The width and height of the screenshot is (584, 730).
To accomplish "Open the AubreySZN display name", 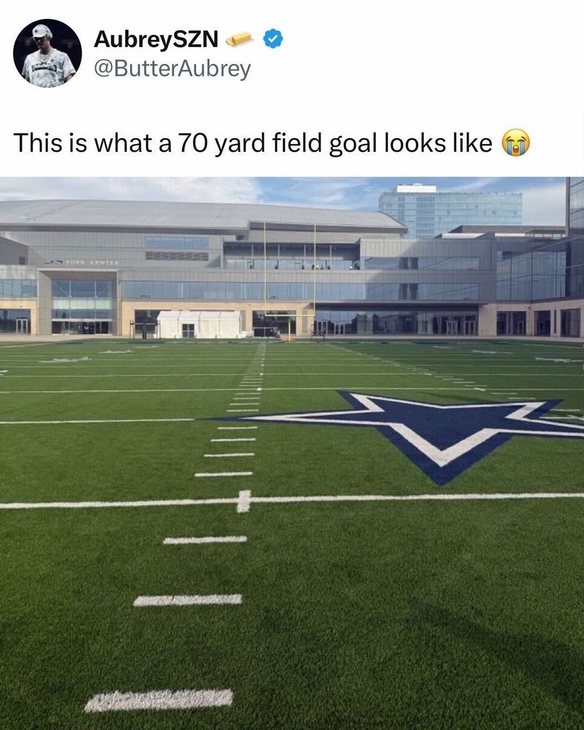I will tap(156, 39).
